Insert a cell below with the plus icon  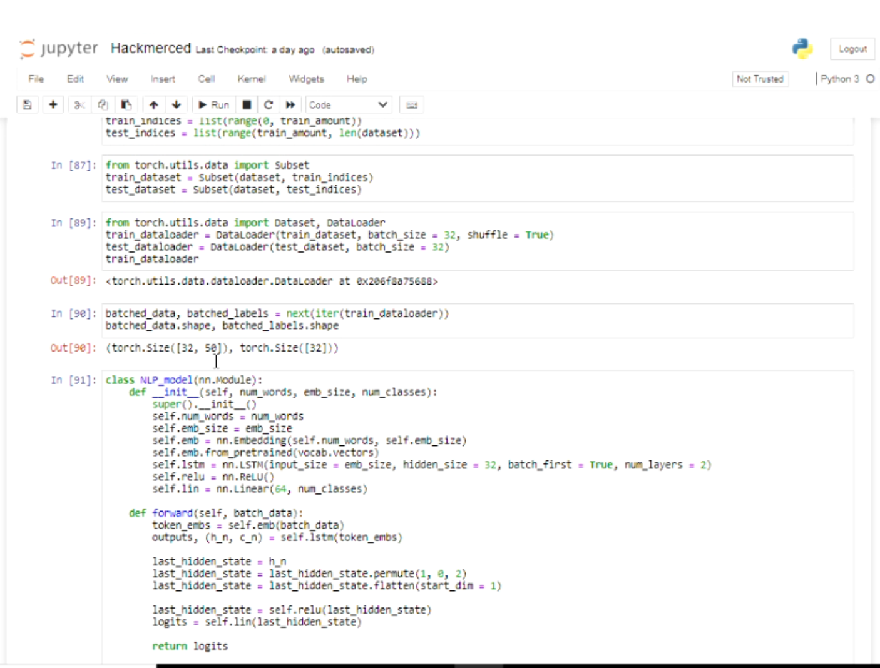[53, 105]
